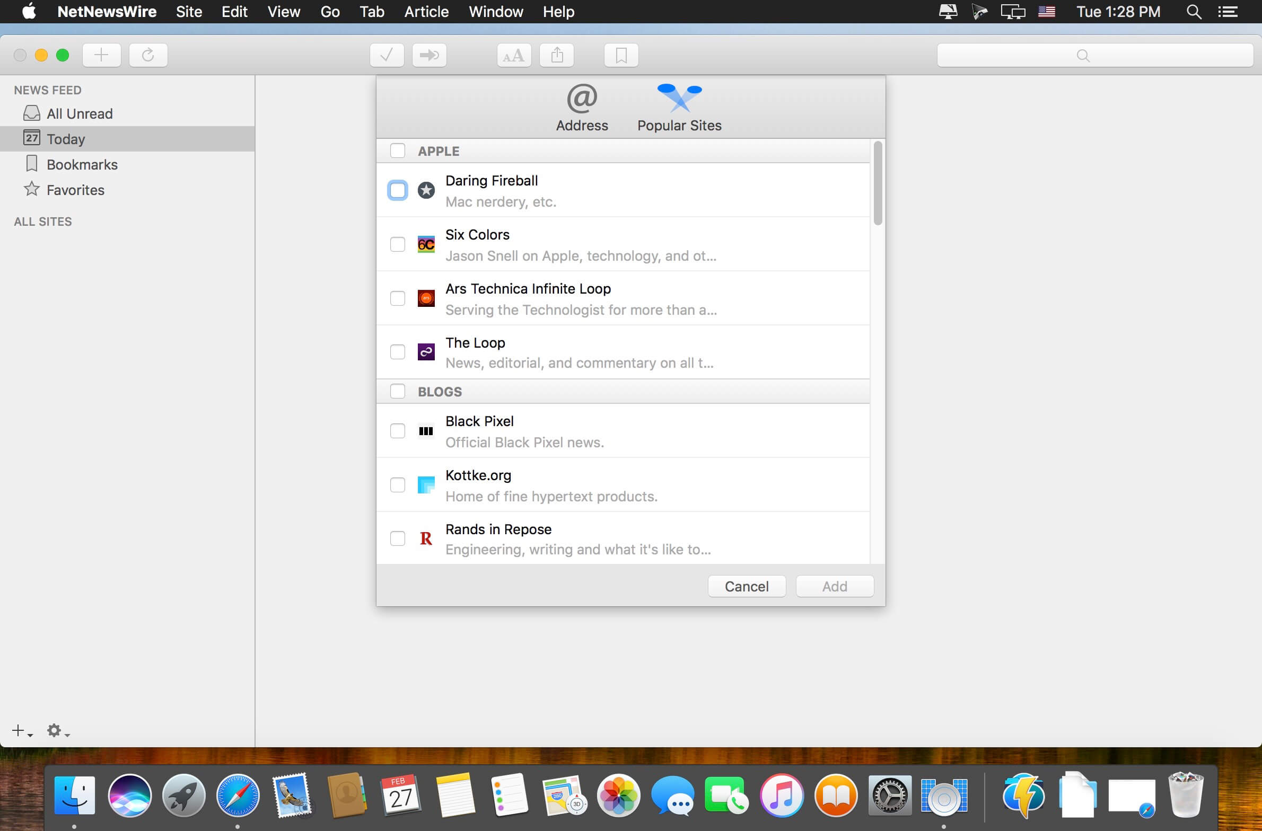Screen dimensions: 1262x831
Task: Click the sites list scrollbar
Action: [878, 183]
